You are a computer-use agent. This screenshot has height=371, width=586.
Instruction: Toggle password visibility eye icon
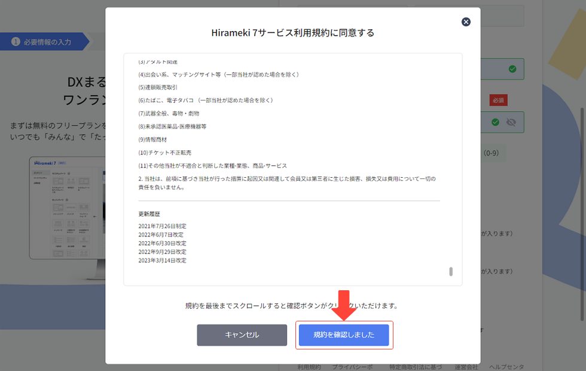[511, 122]
